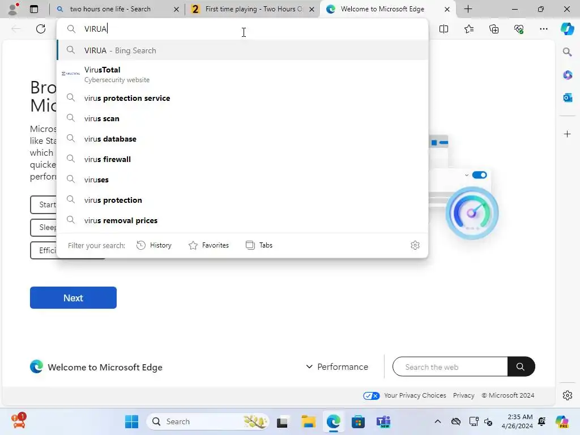Viewport: 580px width, 435px height.
Task: Open sidebar Search icon
Action: pyautogui.click(x=567, y=52)
